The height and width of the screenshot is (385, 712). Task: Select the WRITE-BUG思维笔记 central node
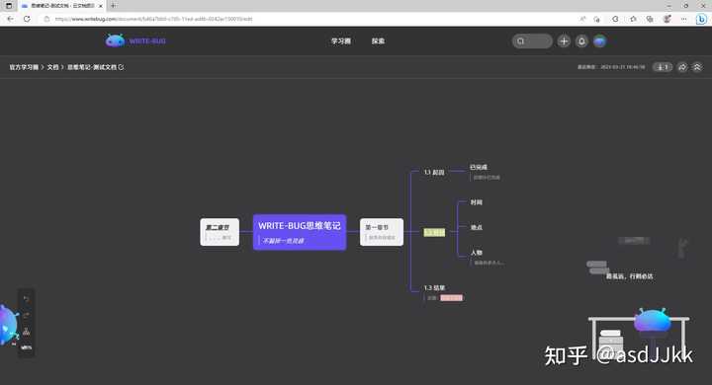pos(300,232)
